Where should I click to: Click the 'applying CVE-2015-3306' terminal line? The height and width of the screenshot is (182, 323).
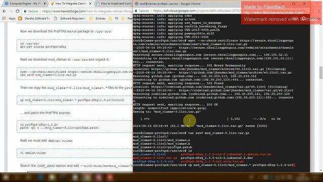tap(171, 37)
